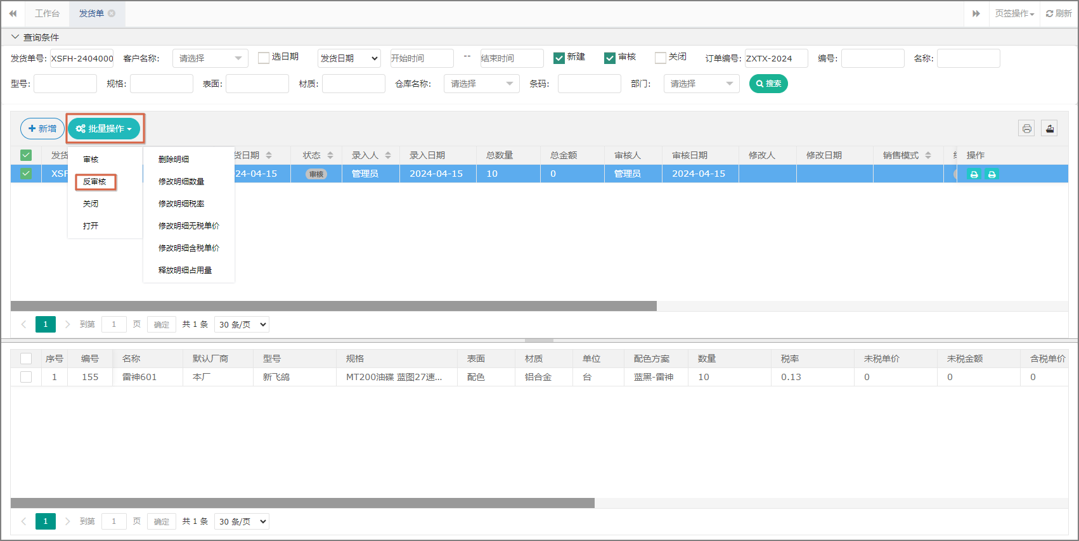Screen dimensions: 1079x541
Task: Click the second print icon in 操作 column
Action: coord(992,174)
